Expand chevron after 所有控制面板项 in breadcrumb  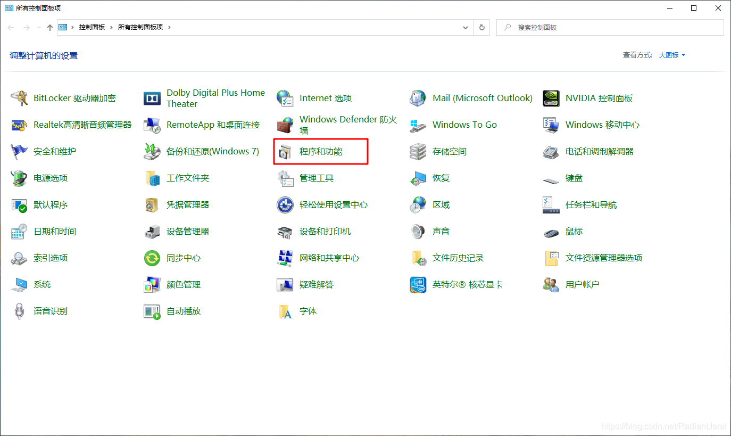click(x=170, y=27)
